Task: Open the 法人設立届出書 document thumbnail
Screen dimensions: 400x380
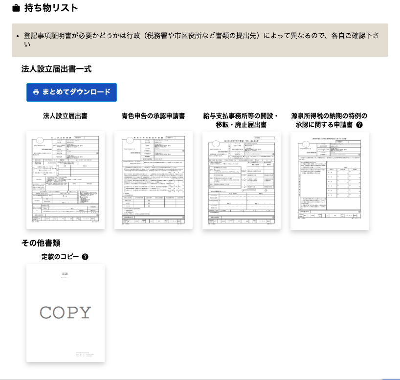Action: click(x=66, y=180)
